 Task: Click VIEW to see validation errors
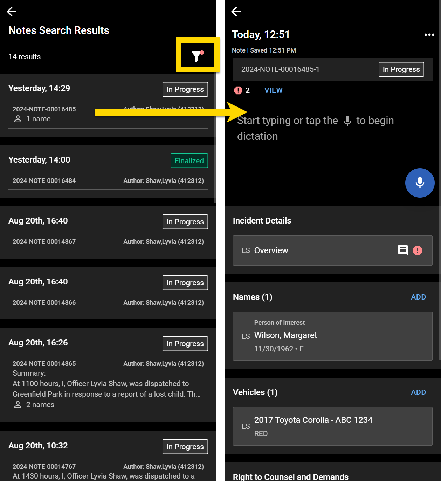tap(273, 90)
